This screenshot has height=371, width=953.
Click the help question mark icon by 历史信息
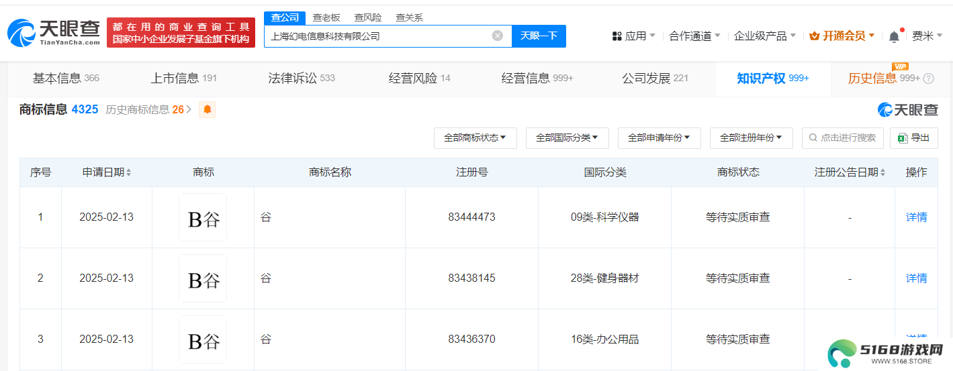click(x=929, y=78)
